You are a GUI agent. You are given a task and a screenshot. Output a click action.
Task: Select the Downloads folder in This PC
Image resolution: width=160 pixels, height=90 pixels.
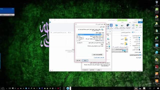(x=124, y=44)
